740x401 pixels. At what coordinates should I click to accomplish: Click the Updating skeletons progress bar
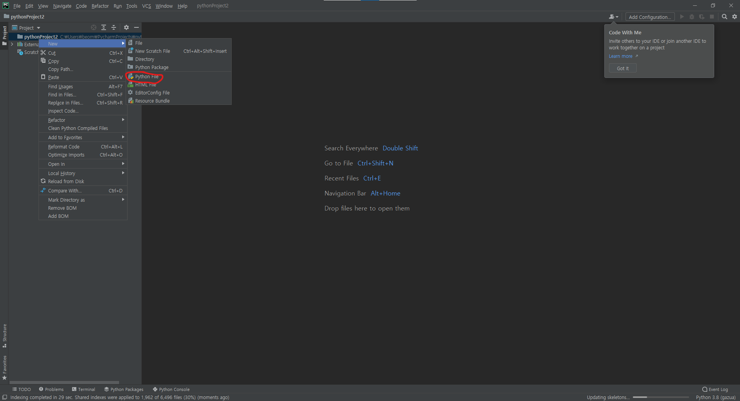coord(661,397)
